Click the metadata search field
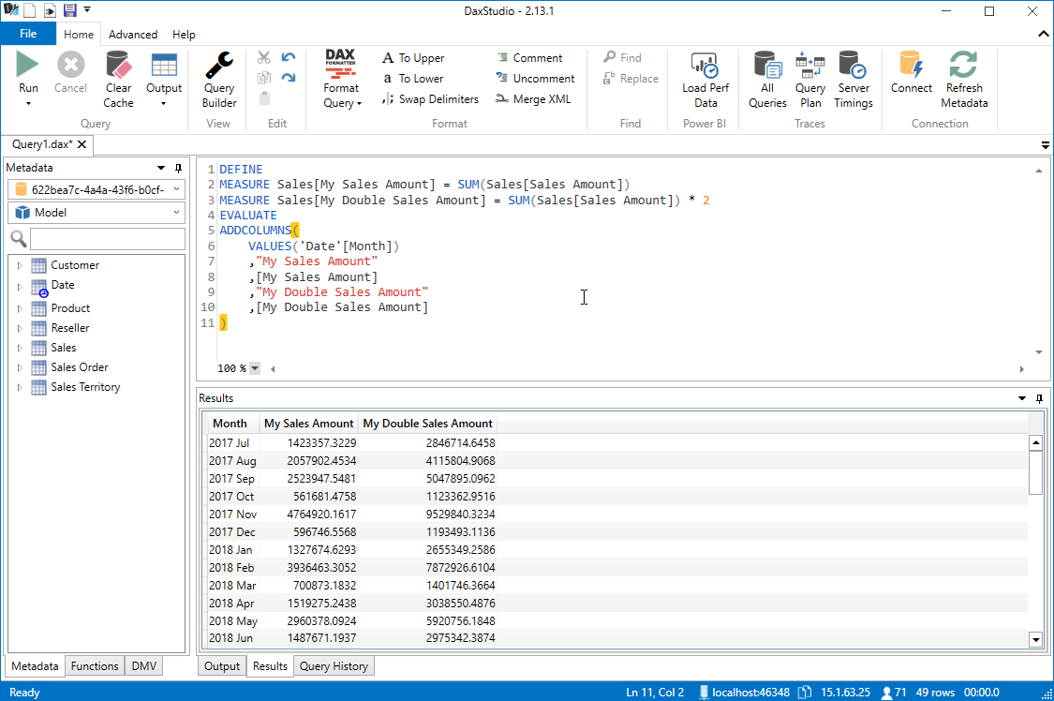The image size is (1054, 701). 107,239
